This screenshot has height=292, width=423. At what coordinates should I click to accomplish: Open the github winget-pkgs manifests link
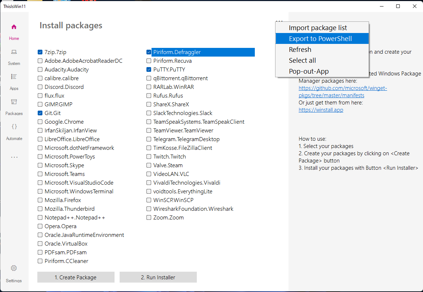click(x=343, y=92)
